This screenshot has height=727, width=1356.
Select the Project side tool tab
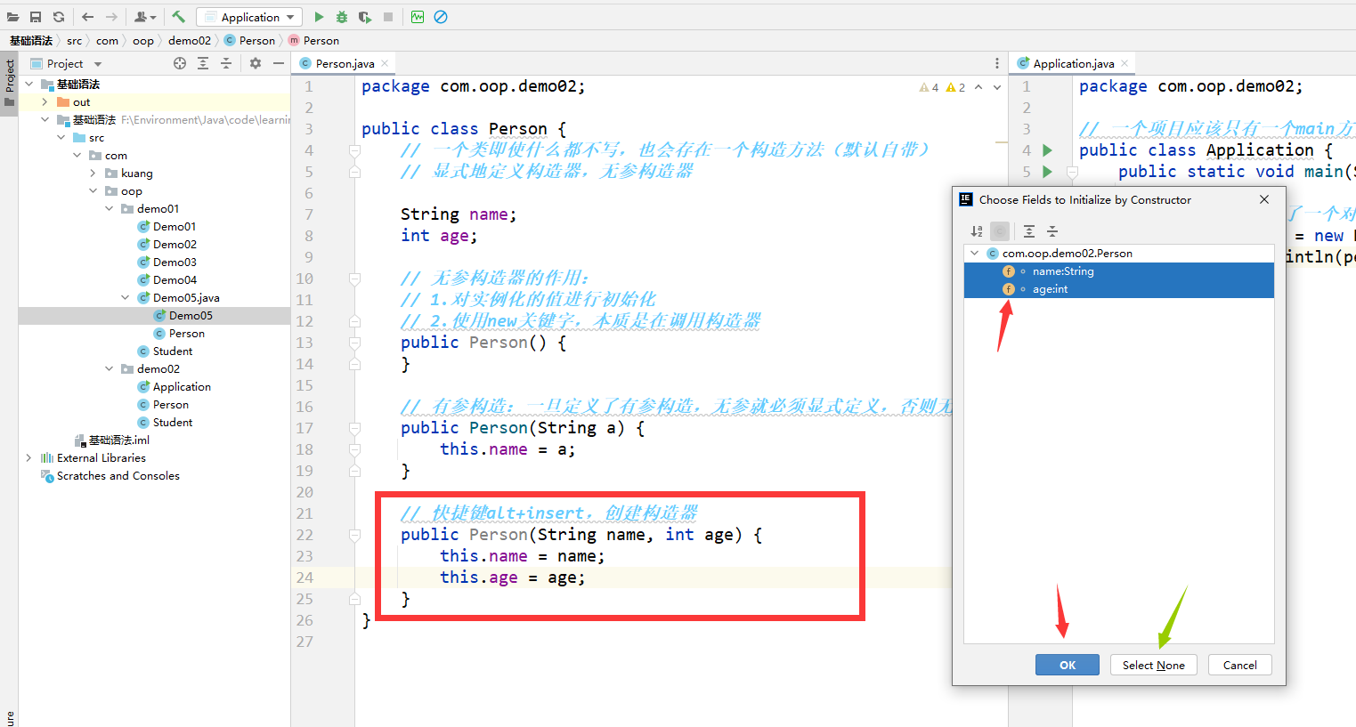10,83
